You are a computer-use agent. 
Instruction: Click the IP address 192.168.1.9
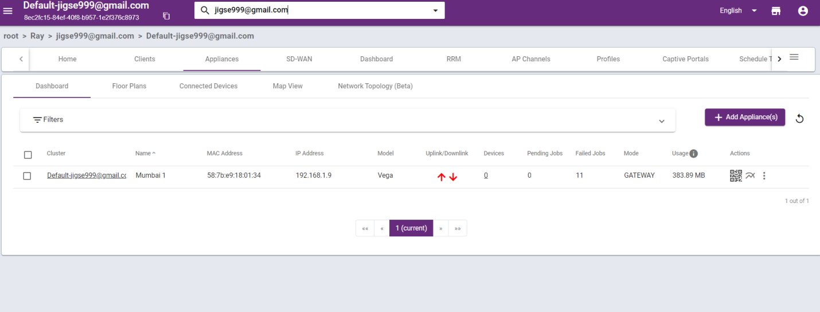coord(313,175)
